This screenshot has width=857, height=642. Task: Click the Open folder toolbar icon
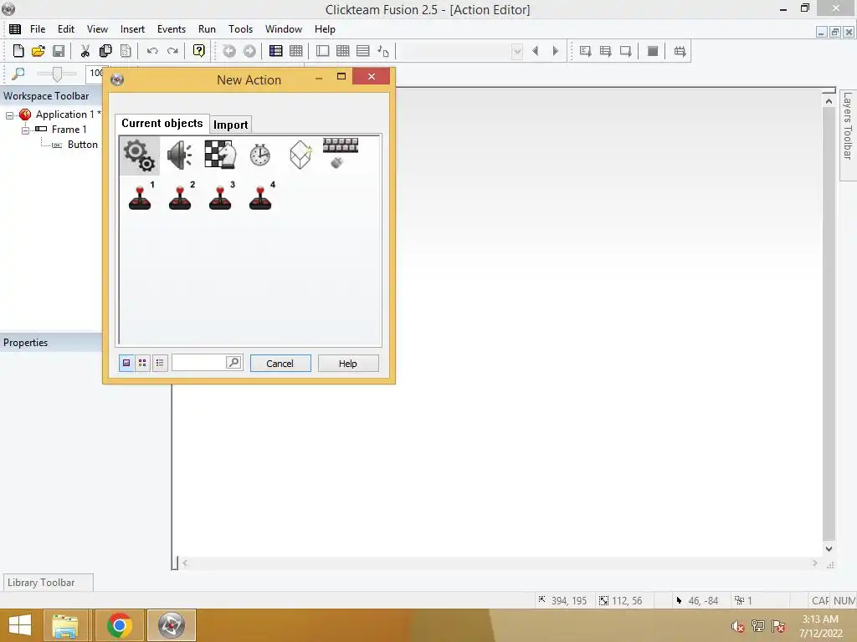[x=38, y=51]
